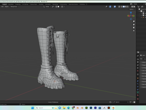Open the Render properties tab
Screen dimensions: 146x110
coord(138,59)
